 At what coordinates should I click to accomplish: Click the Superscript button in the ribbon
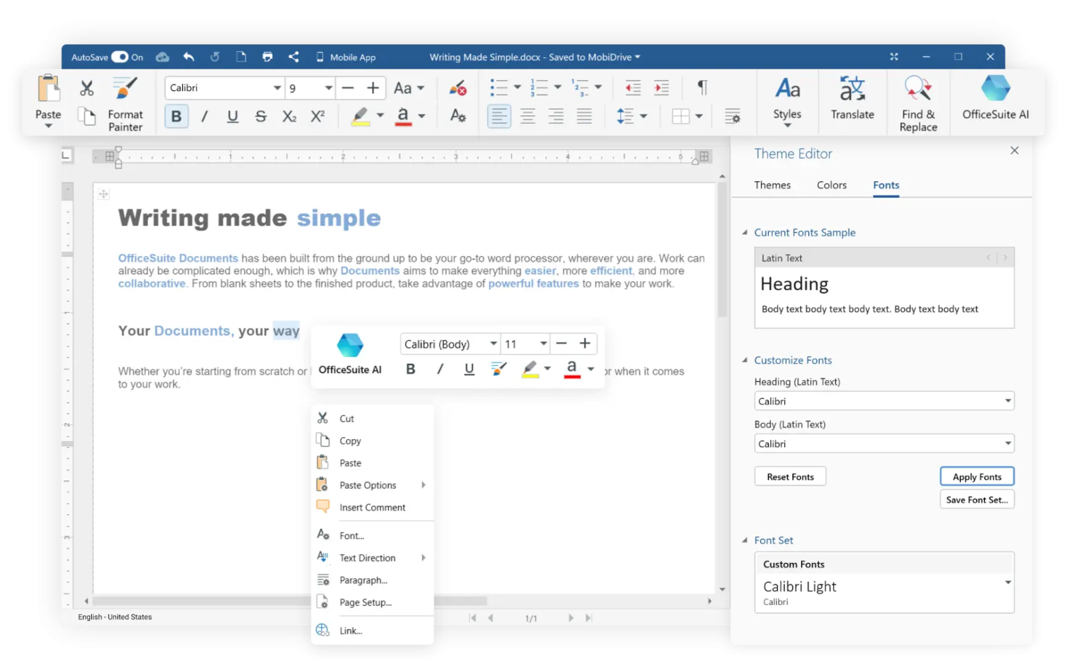317,117
